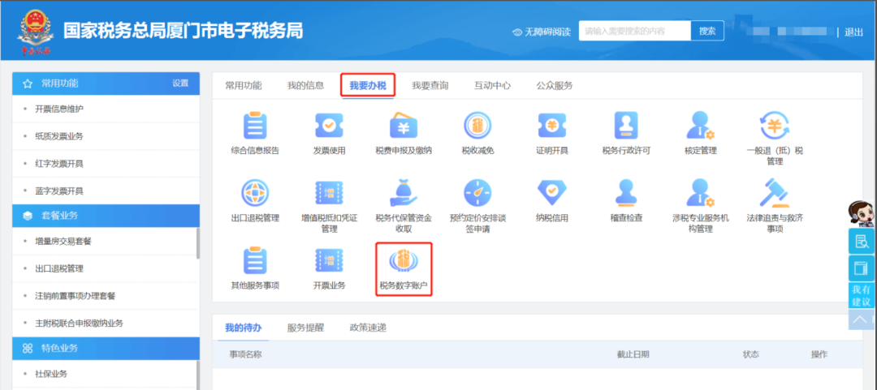Image resolution: width=877 pixels, height=390 pixels.
Task: Open the 出口退税管理 globe icon
Action: (255, 193)
